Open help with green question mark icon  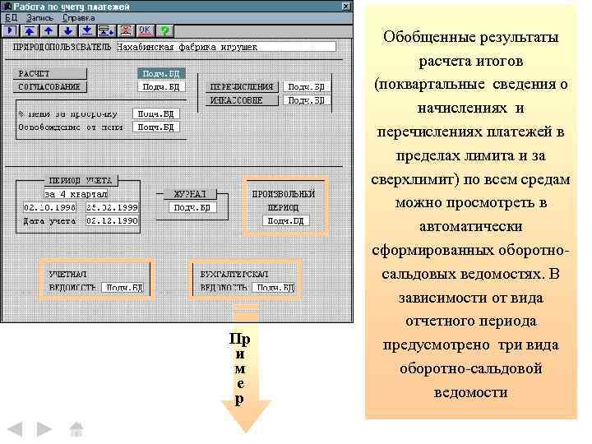pyautogui.click(x=164, y=30)
